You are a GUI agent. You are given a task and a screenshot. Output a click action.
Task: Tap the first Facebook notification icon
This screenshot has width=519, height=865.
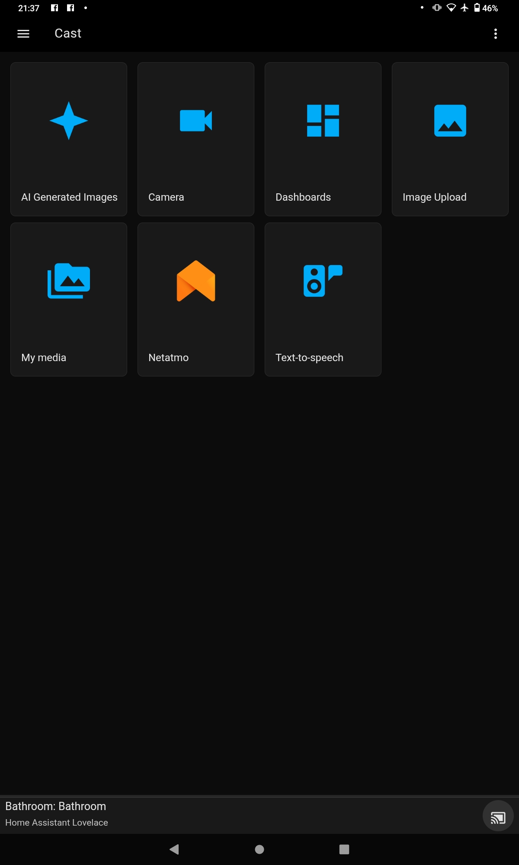point(54,8)
